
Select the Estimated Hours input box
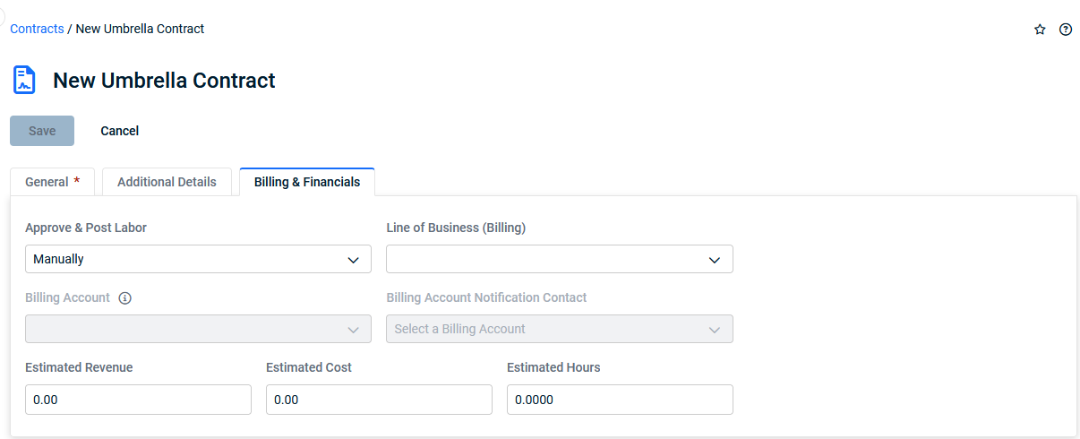pos(620,400)
